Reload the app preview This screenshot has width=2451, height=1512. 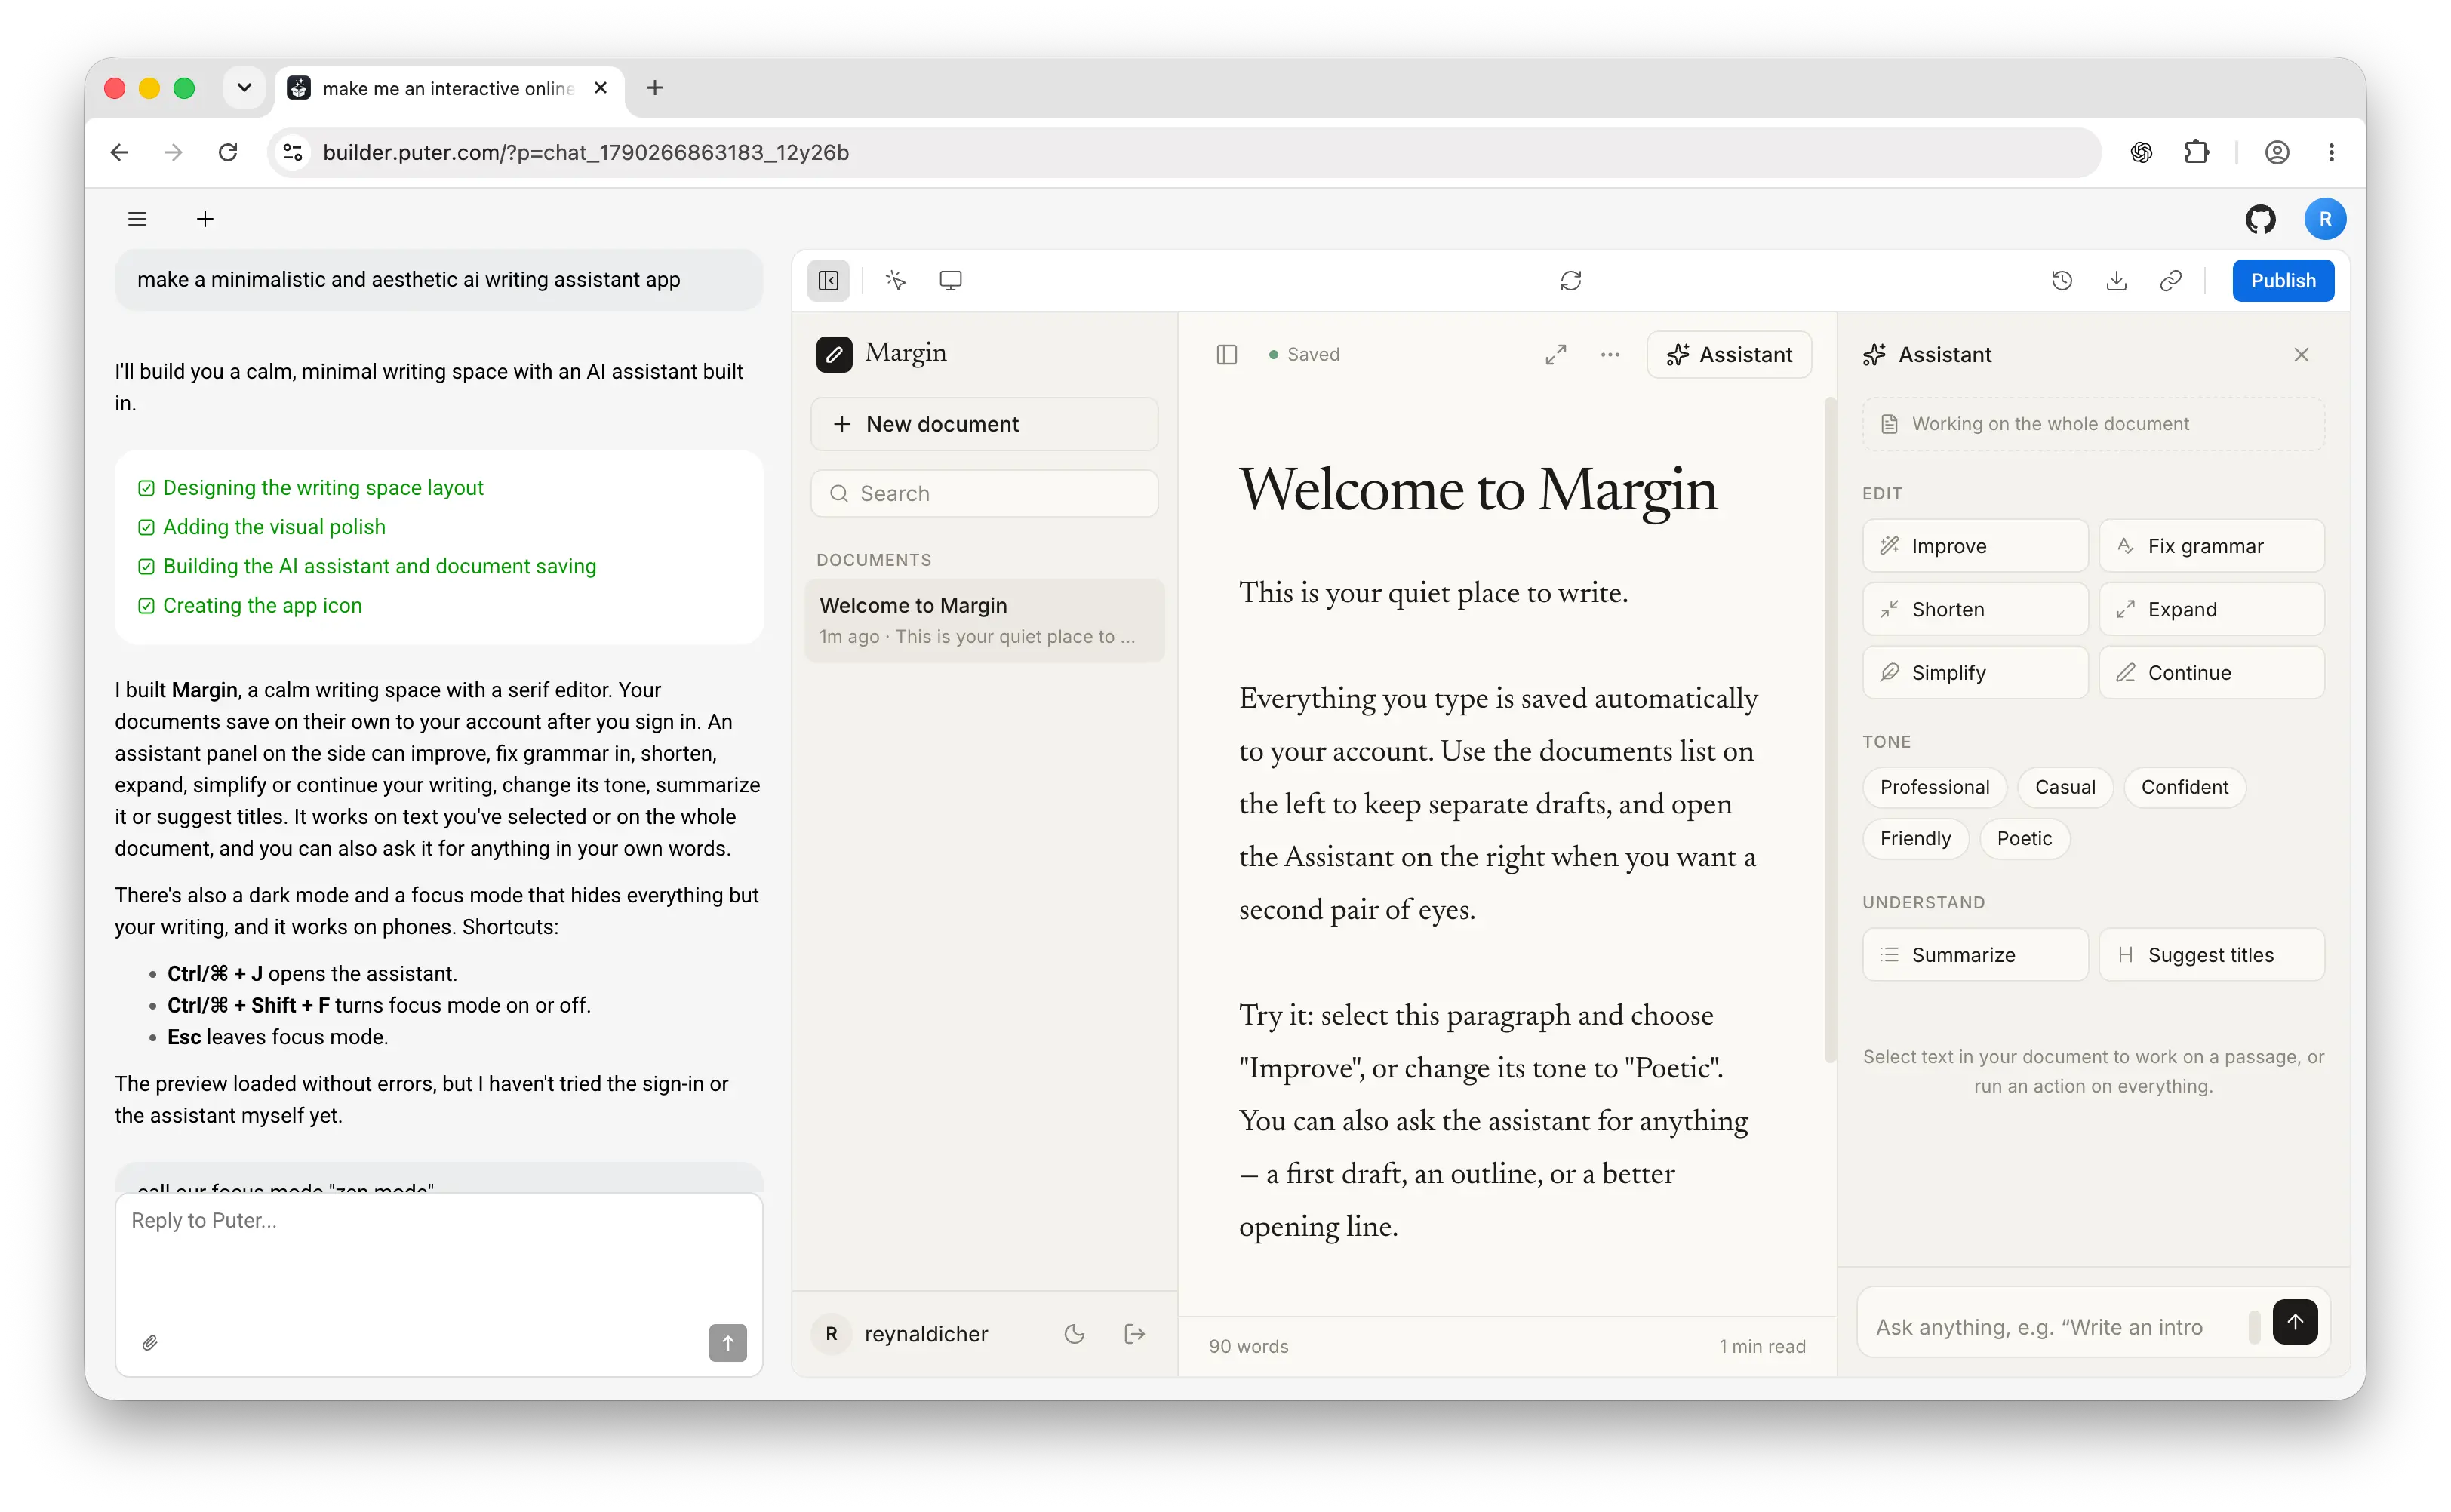point(1570,281)
